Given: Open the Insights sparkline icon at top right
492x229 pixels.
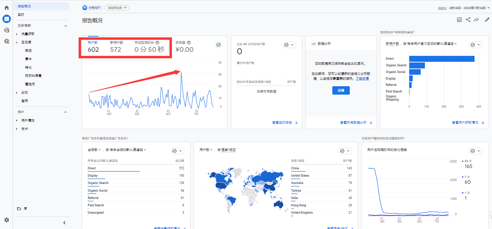Looking at the screenshot, I should tap(476, 20).
